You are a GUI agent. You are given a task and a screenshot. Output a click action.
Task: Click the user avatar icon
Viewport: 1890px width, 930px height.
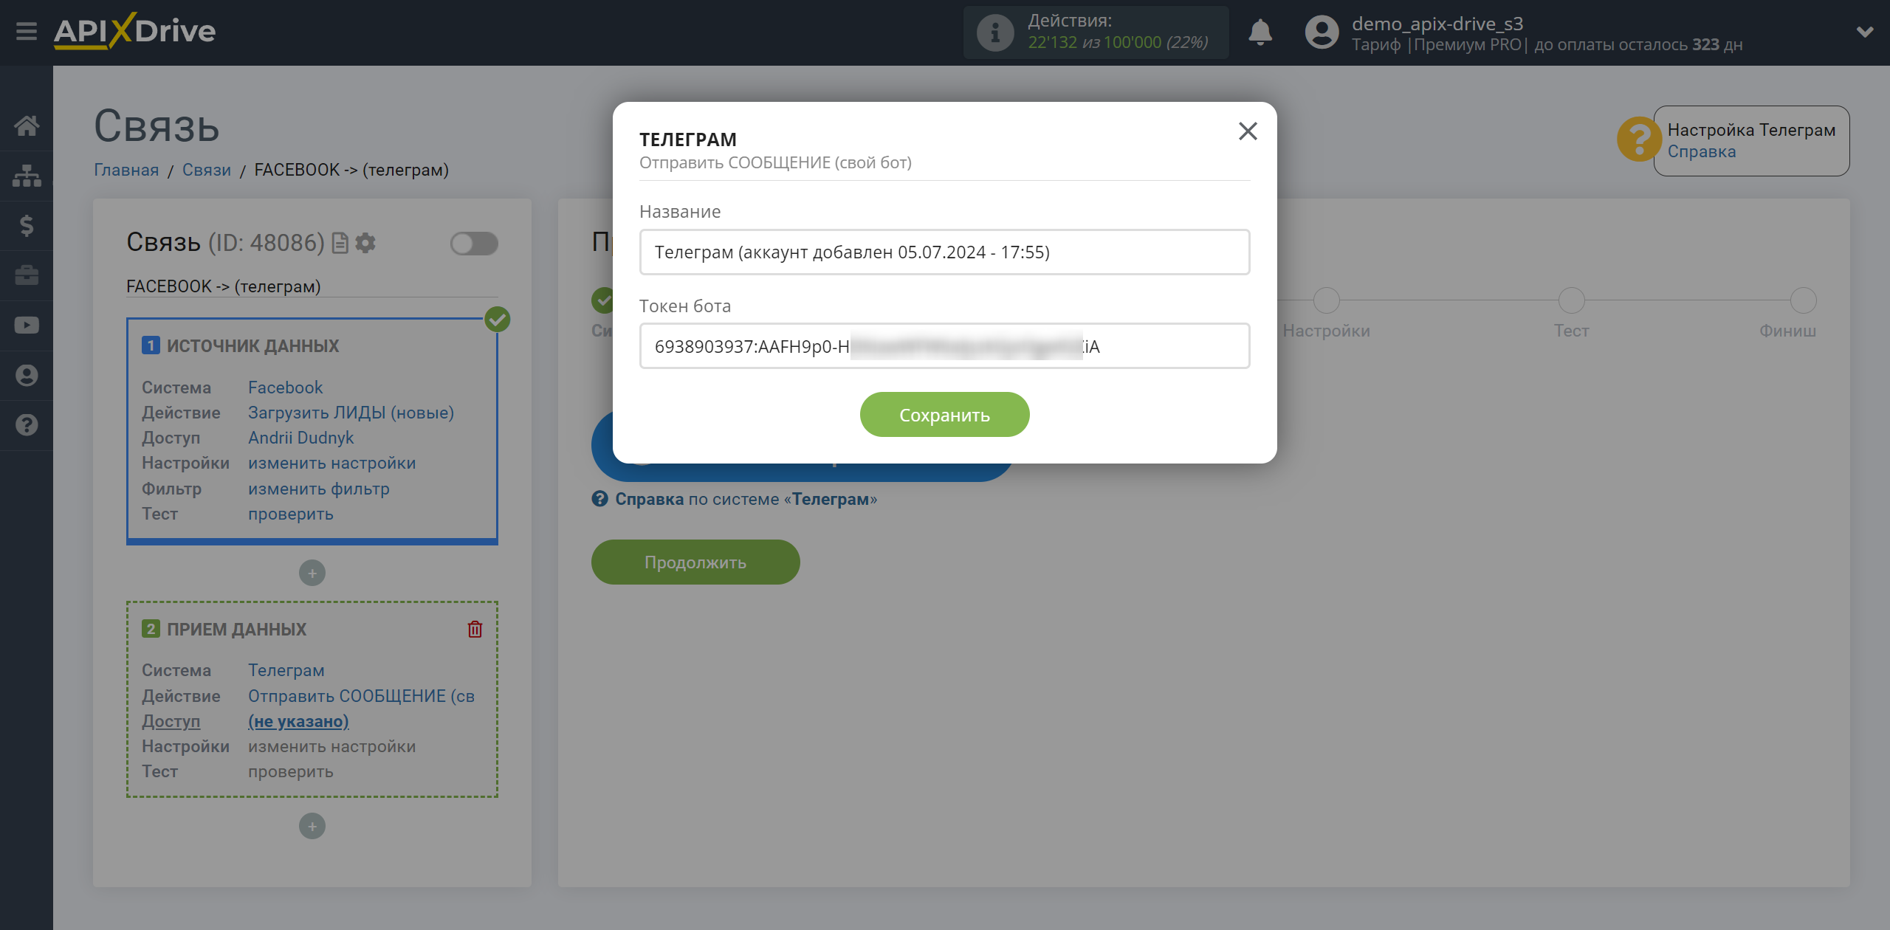1322,32
